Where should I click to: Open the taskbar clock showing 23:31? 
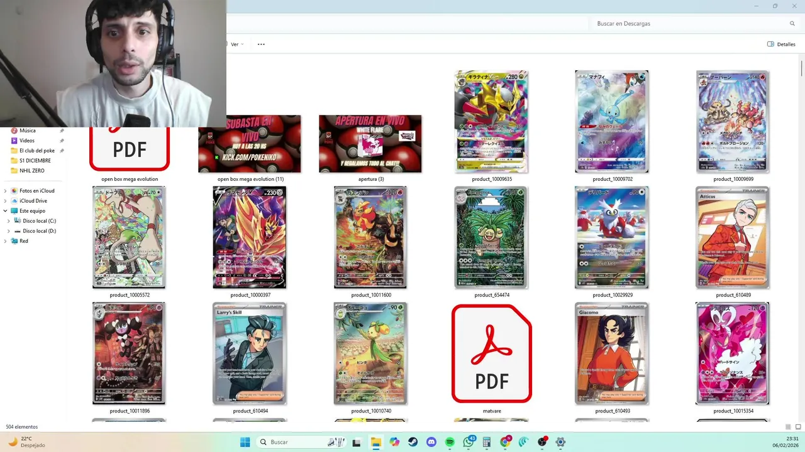tap(786, 442)
